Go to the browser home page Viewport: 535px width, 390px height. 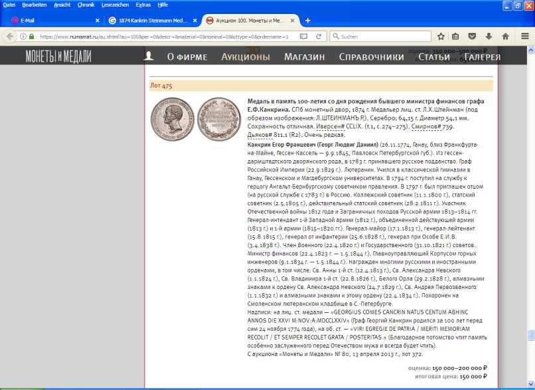click(x=505, y=37)
